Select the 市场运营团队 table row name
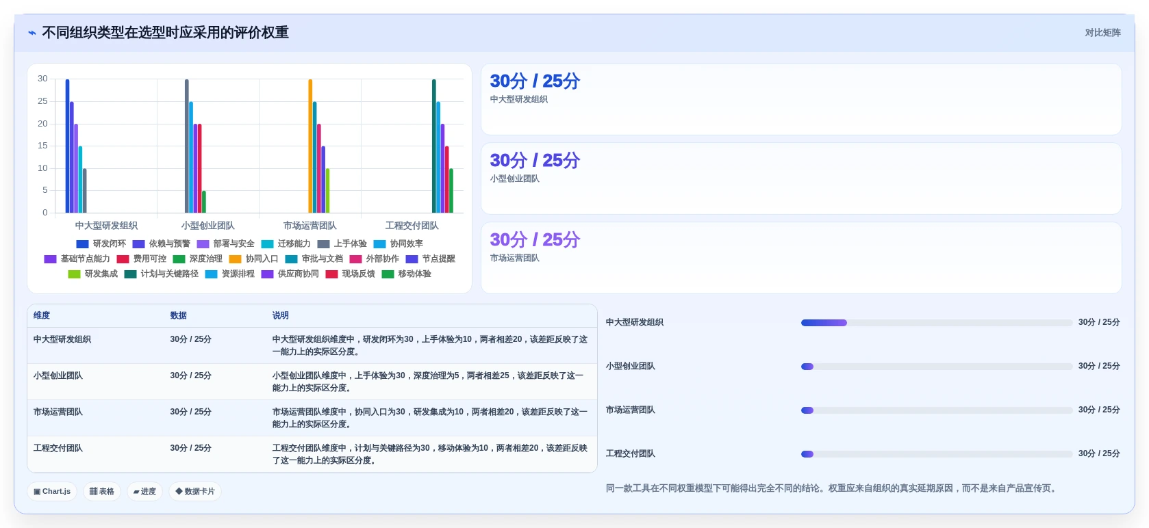 58,412
